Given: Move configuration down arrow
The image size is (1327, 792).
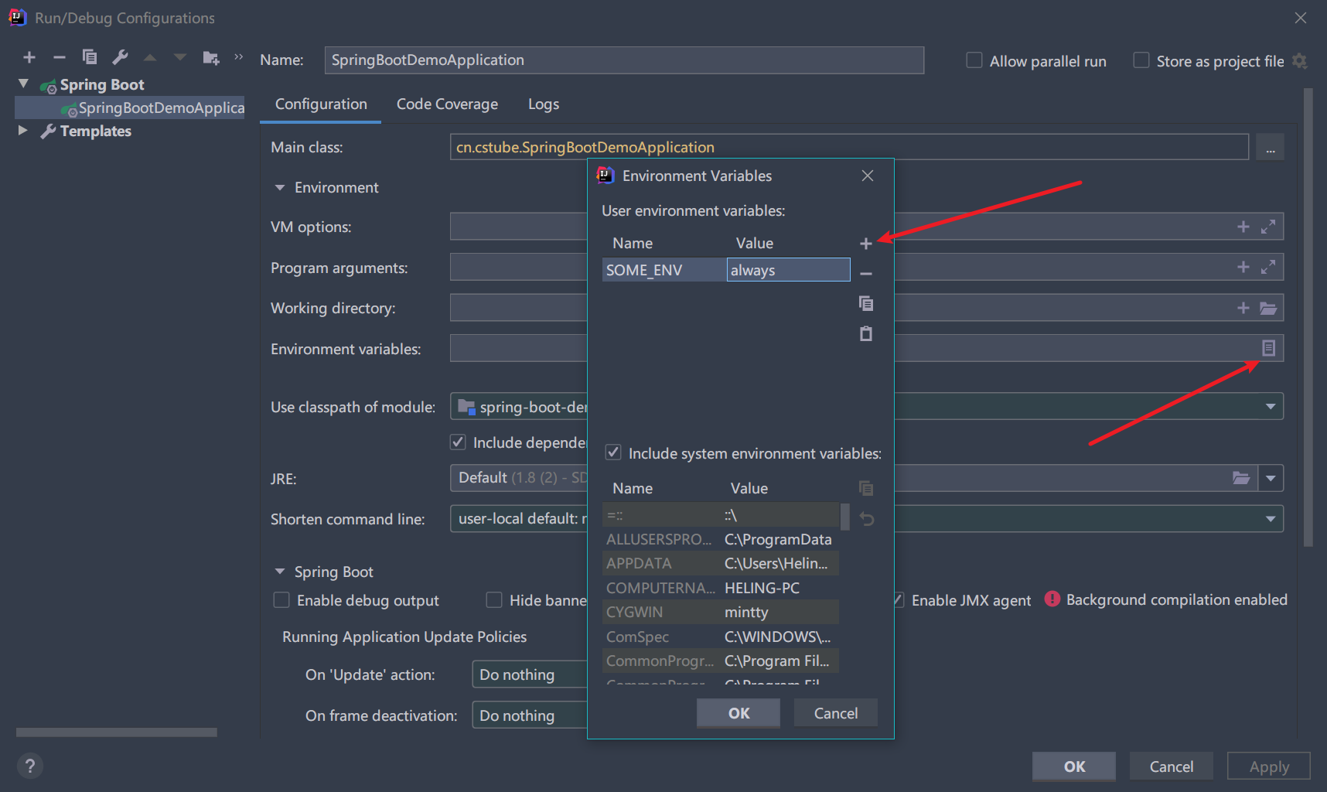Looking at the screenshot, I should 180,57.
